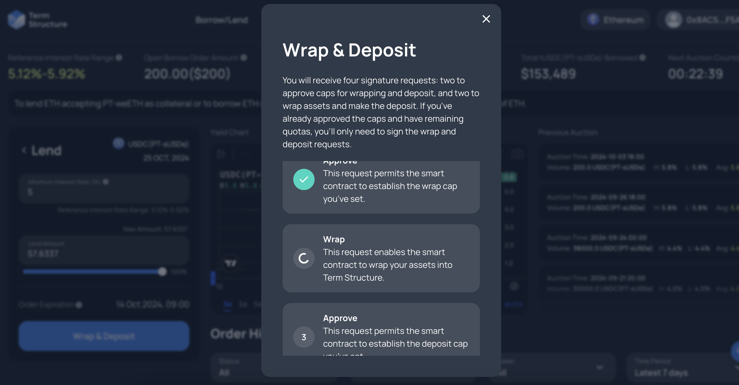
Task: Open the Borrow/Lend navigation tab
Action: point(222,20)
